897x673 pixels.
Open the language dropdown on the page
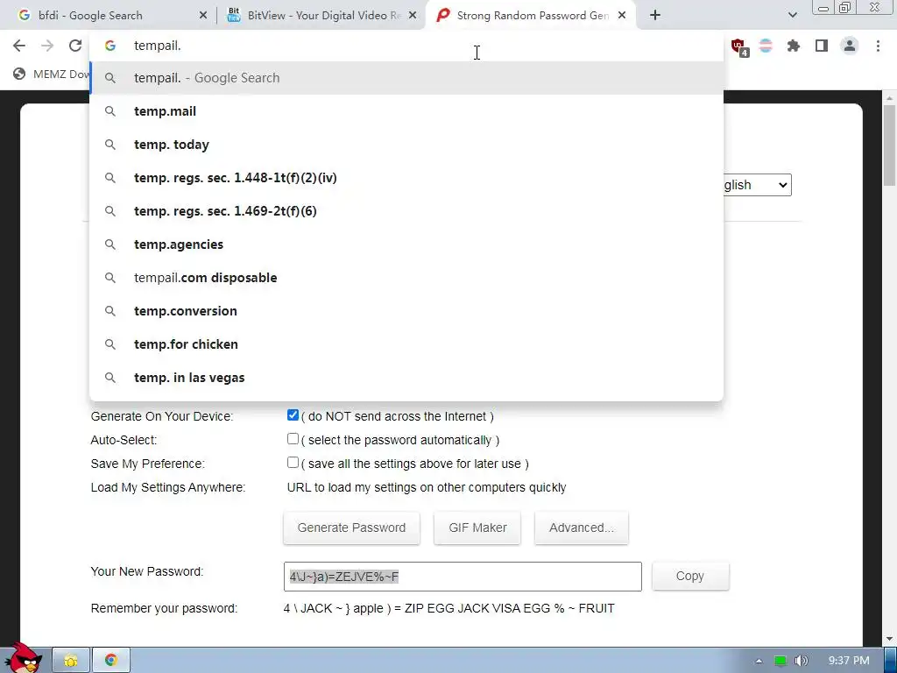(756, 185)
